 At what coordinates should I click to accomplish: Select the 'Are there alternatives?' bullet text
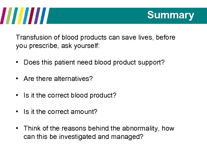58,79
